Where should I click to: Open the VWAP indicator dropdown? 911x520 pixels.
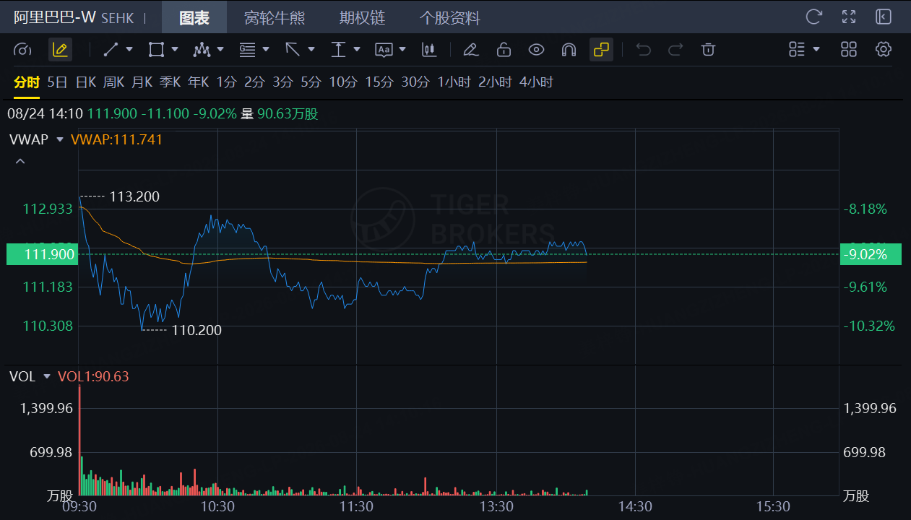click(60, 139)
